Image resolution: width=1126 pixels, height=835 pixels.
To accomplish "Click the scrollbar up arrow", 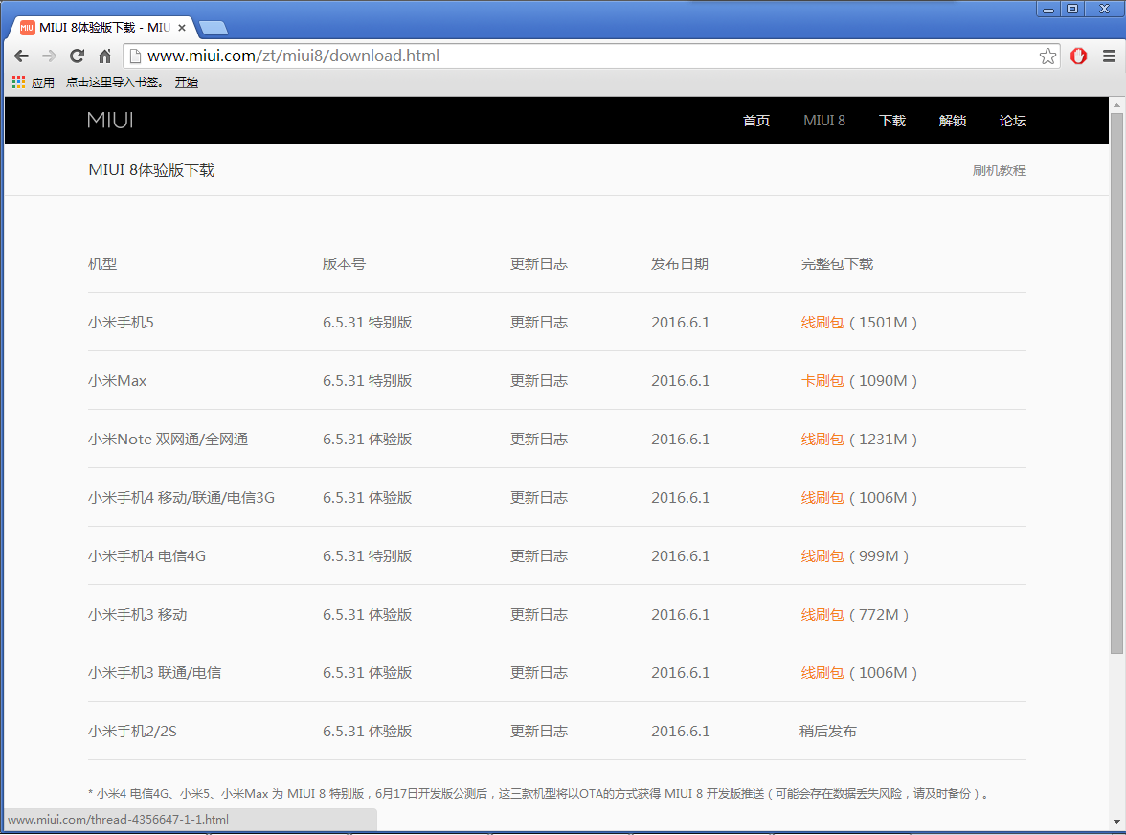I will click(x=1116, y=104).
